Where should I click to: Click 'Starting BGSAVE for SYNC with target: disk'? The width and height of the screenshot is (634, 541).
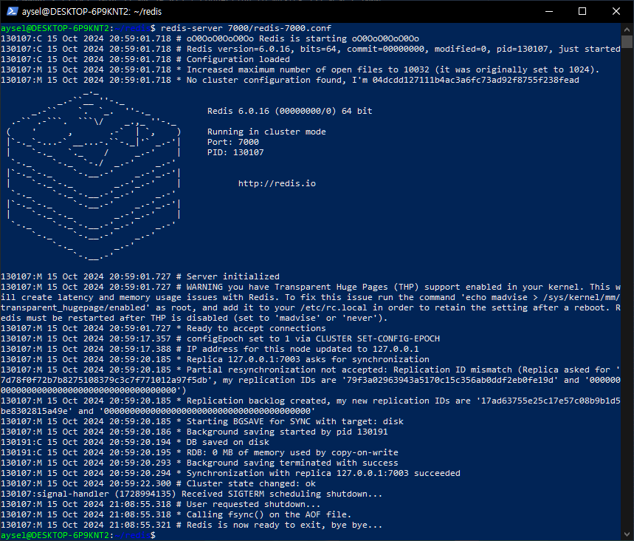202,421
